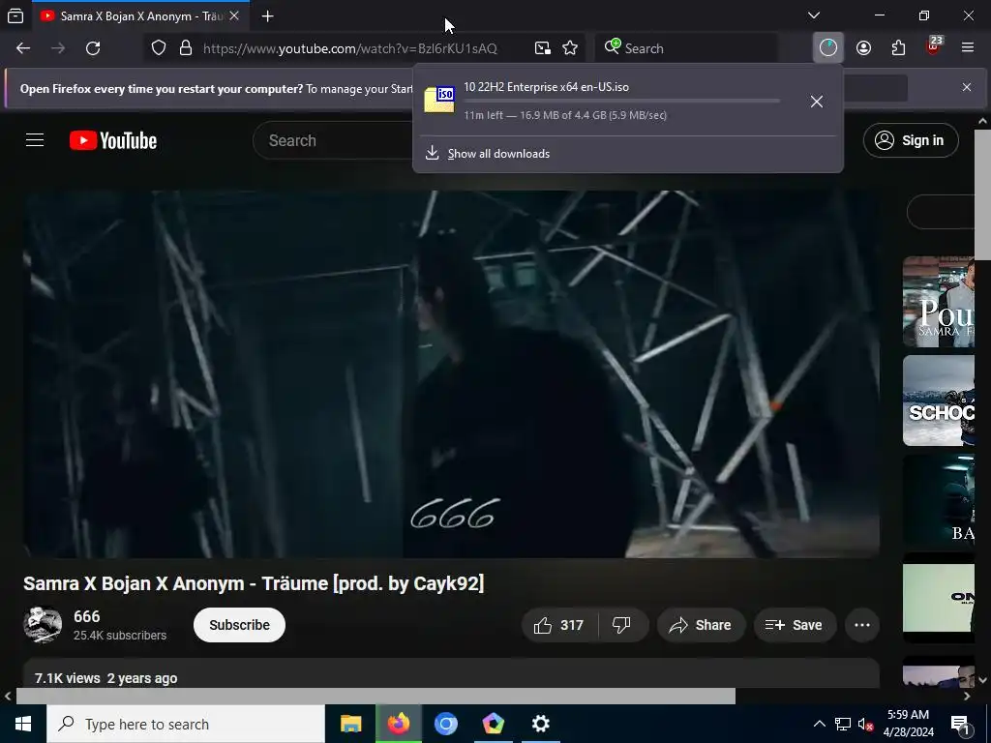
Task: Reload the current YouTube page
Action: coord(93,48)
